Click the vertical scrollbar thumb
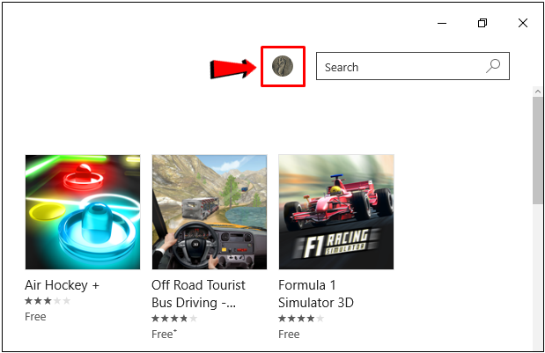This screenshot has height=353, width=545. (x=537, y=150)
